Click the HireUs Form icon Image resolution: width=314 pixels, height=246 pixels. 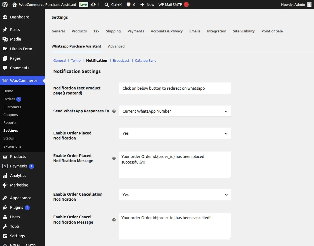(5, 49)
